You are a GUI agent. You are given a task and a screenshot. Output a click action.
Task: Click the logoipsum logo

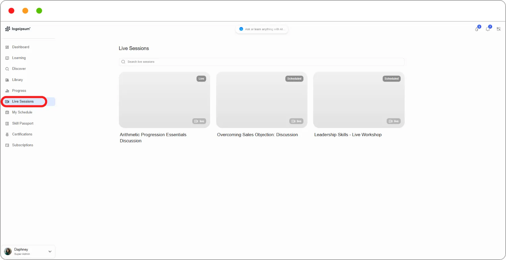(18, 29)
